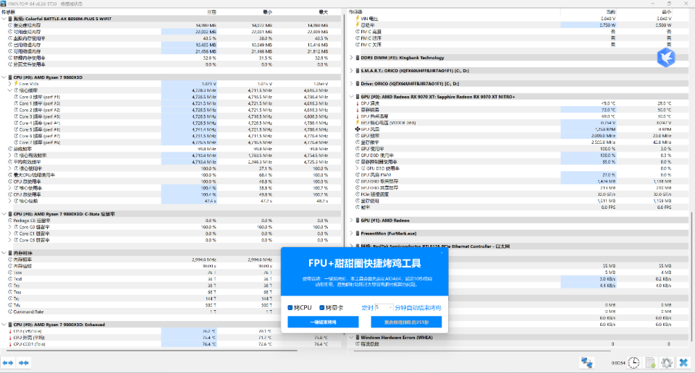Click the lightning icon beside Core VIDs

pos(16,84)
